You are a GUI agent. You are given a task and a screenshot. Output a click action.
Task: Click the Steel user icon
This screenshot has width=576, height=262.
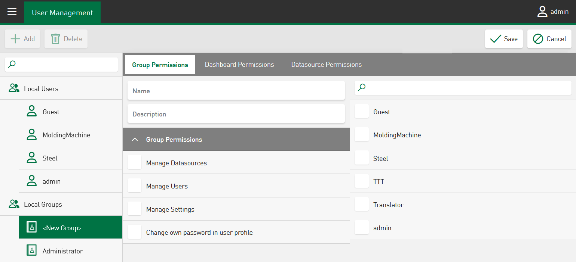point(32,158)
